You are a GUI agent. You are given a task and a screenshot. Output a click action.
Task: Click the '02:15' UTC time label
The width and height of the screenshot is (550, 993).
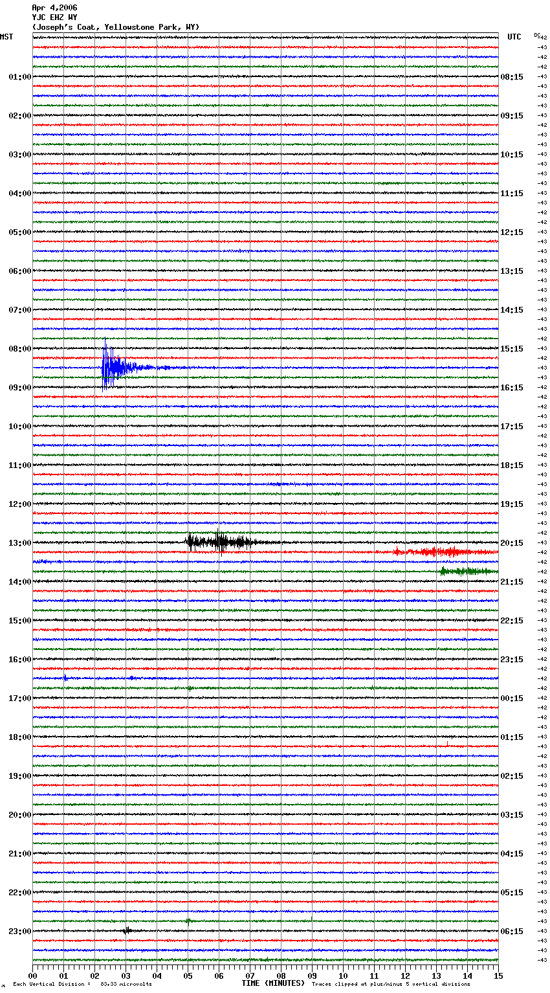point(512,776)
